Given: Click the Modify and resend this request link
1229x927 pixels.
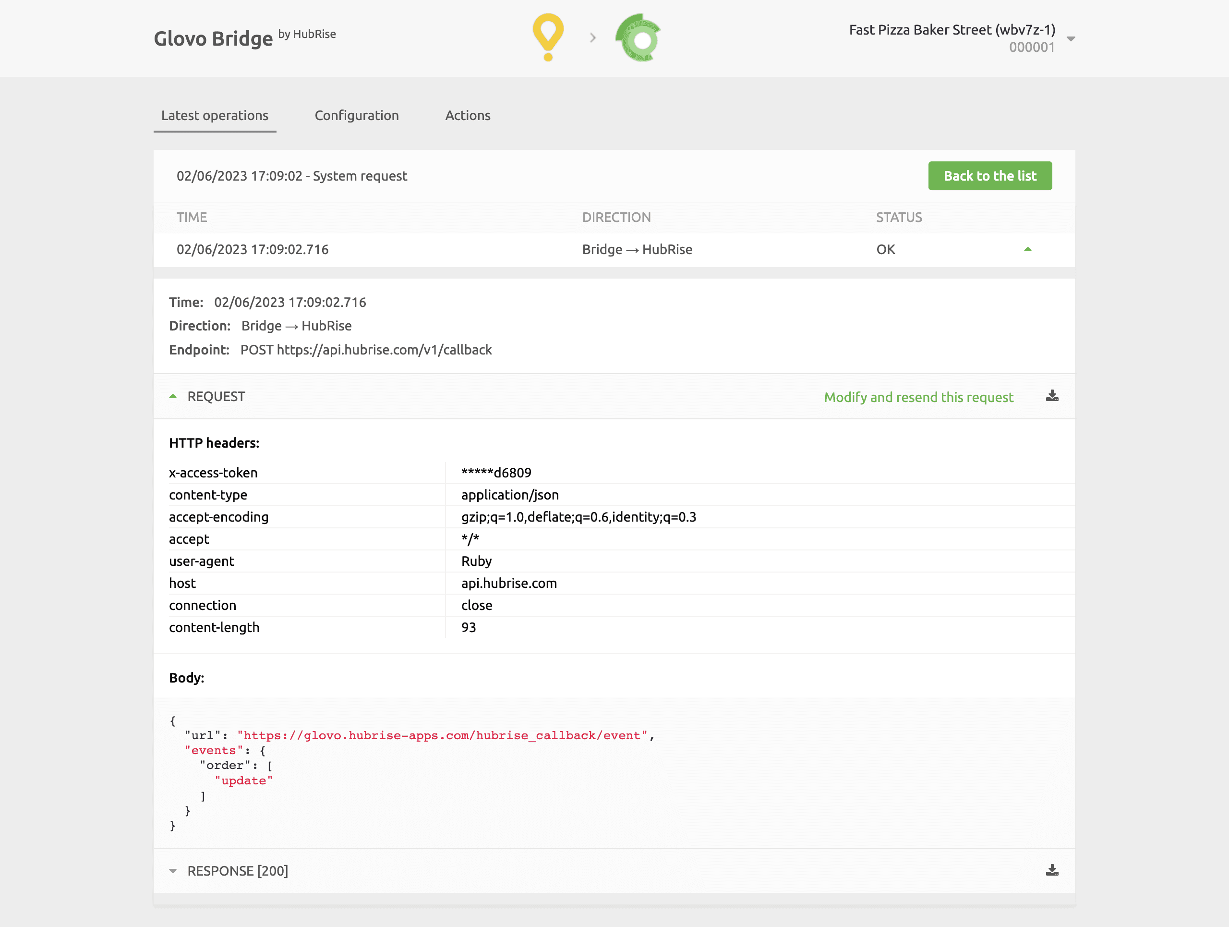Looking at the screenshot, I should coord(918,396).
